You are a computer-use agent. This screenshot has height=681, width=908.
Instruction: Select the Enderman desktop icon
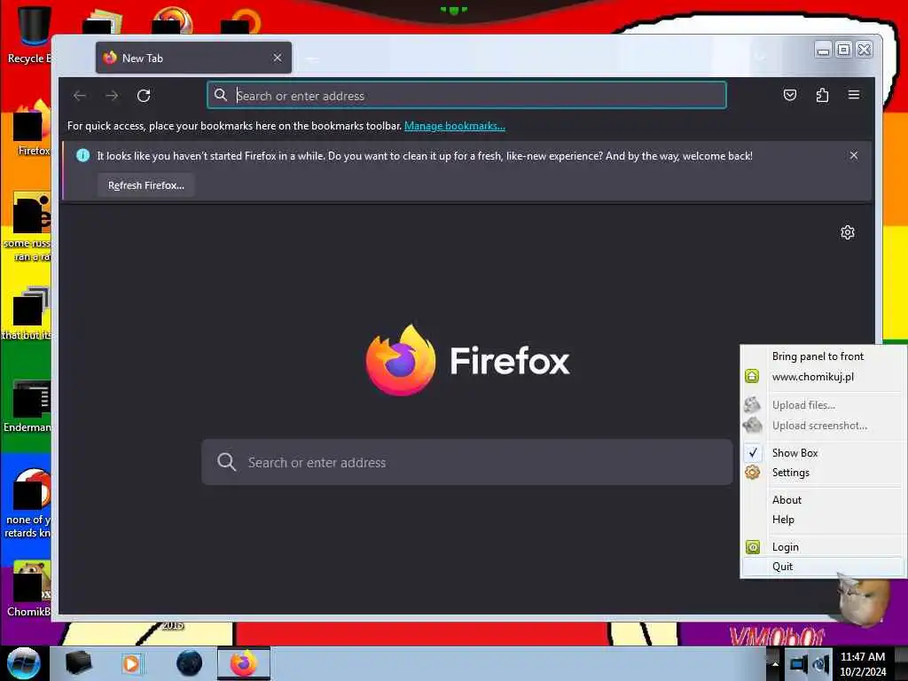click(29, 406)
